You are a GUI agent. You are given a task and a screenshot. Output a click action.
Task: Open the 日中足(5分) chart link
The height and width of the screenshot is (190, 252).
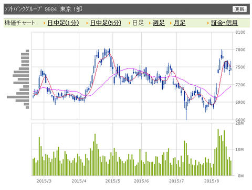[x=106, y=23]
